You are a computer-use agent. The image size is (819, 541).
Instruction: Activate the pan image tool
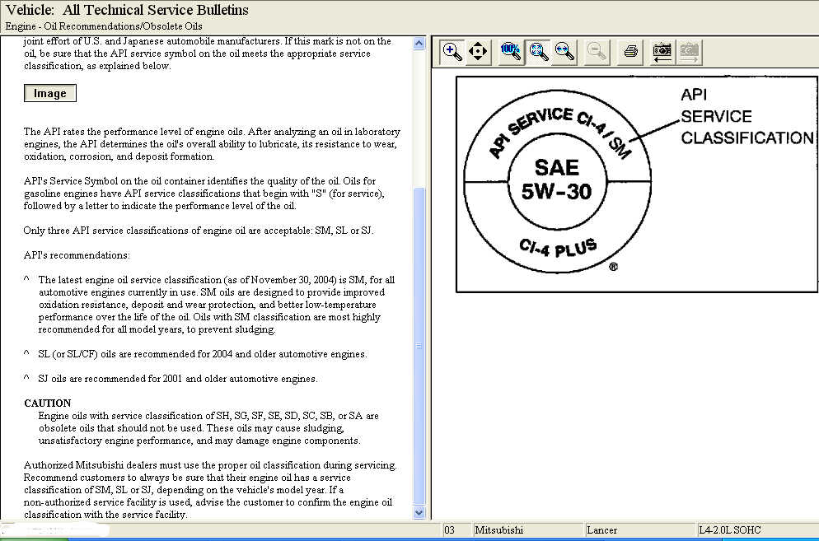[478, 52]
